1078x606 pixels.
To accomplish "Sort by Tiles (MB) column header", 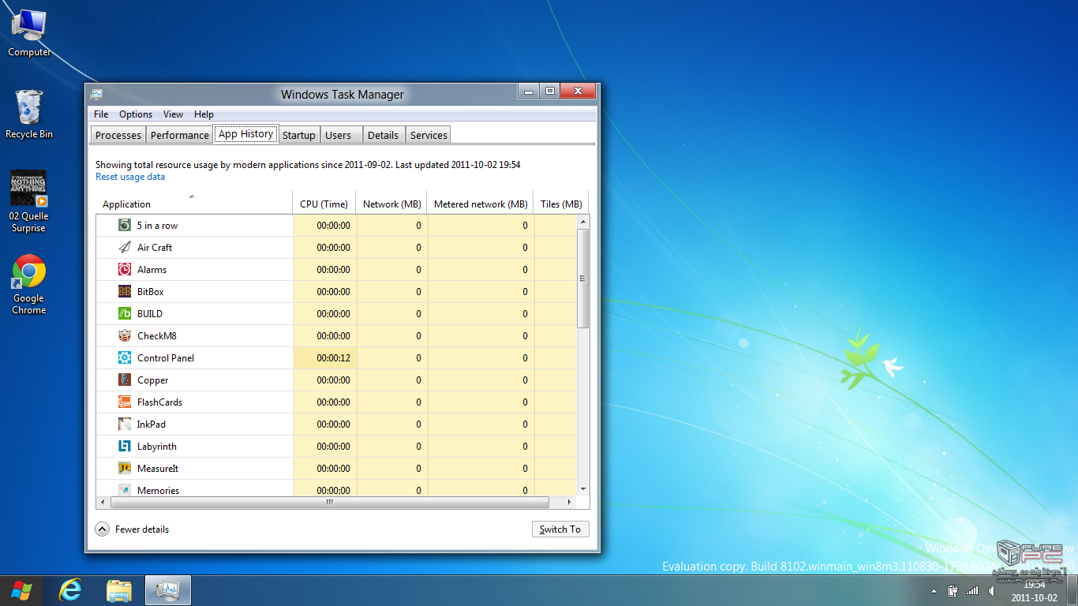I will point(561,203).
